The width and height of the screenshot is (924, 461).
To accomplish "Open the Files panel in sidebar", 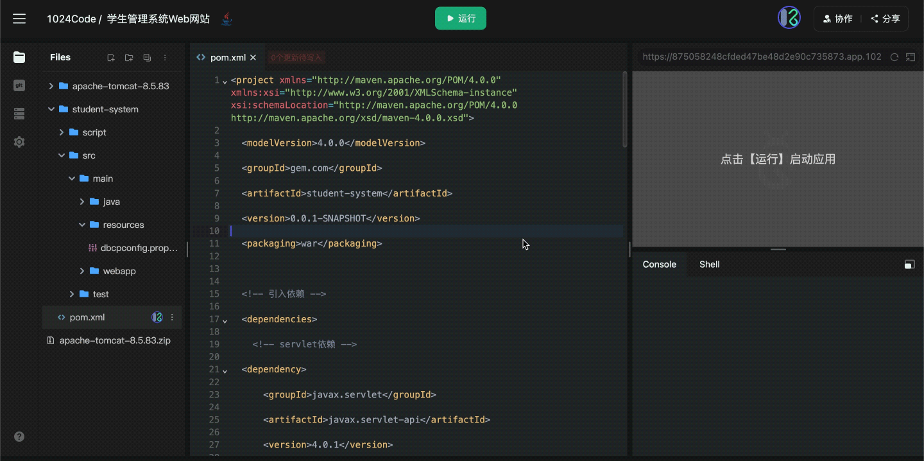I will (x=19, y=57).
